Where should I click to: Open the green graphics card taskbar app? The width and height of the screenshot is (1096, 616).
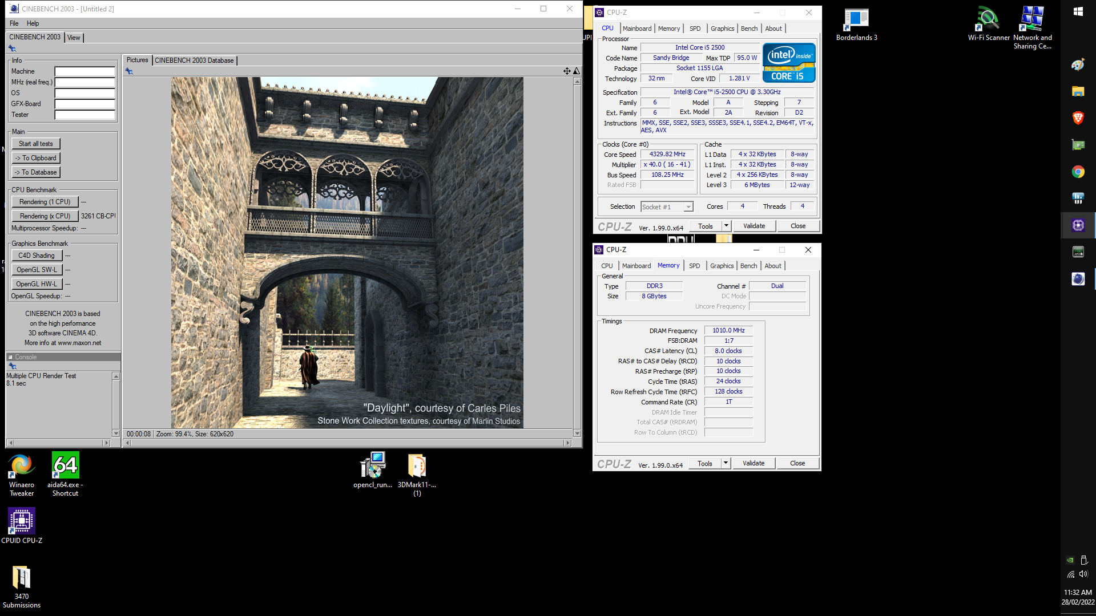(x=1078, y=145)
